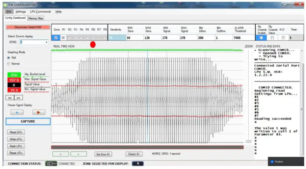The height and width of the screenshot is (169, 306).
Task: Click The Configurator app icon in title bar
Action: pos(5,5)
